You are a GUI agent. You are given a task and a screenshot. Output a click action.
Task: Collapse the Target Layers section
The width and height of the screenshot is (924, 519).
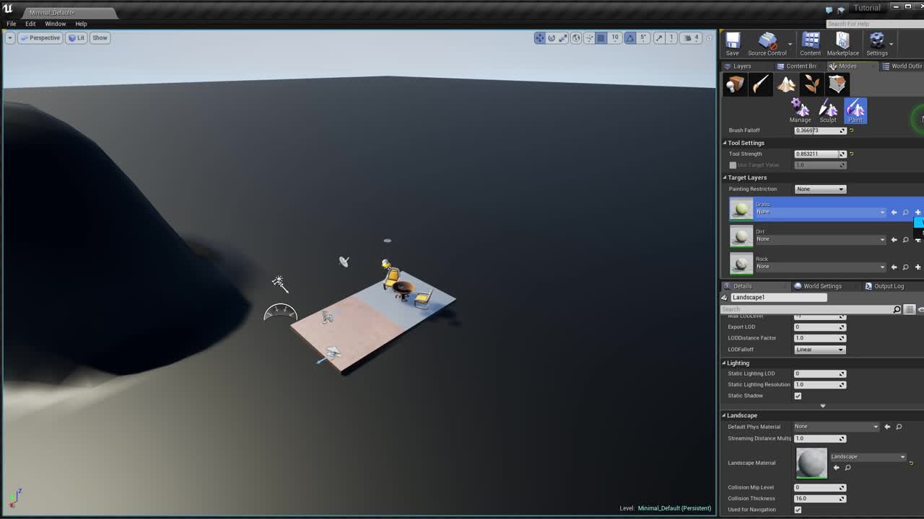pyautogui.click(x=725, y=177)
